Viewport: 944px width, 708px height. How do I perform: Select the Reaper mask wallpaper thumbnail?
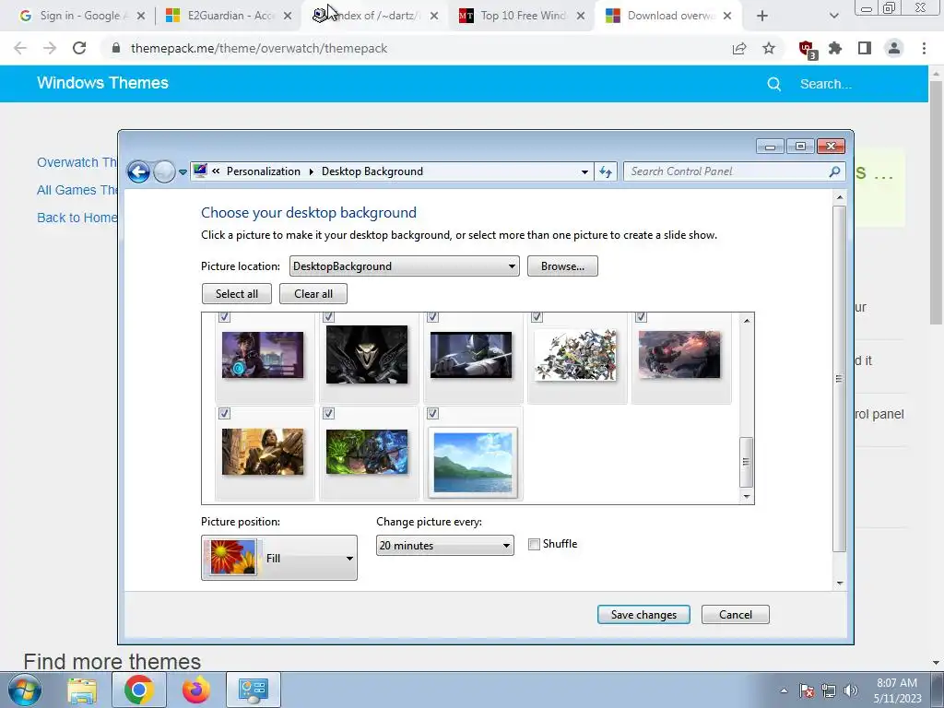367,355
